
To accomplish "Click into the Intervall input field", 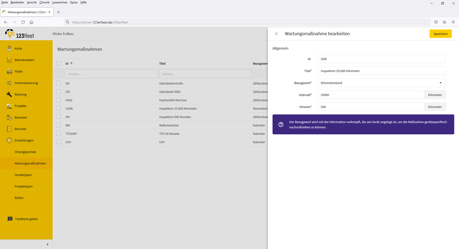I will coord(370,95).
